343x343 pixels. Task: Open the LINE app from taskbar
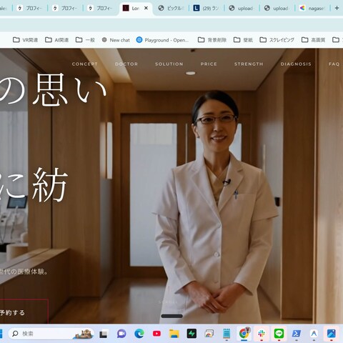(279, 334)
